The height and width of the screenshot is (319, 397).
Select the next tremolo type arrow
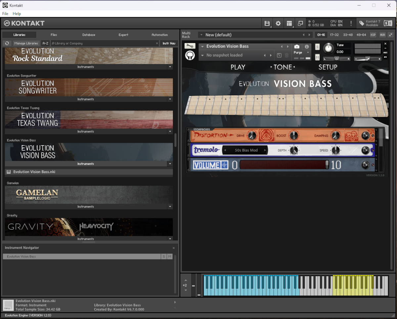265,150
